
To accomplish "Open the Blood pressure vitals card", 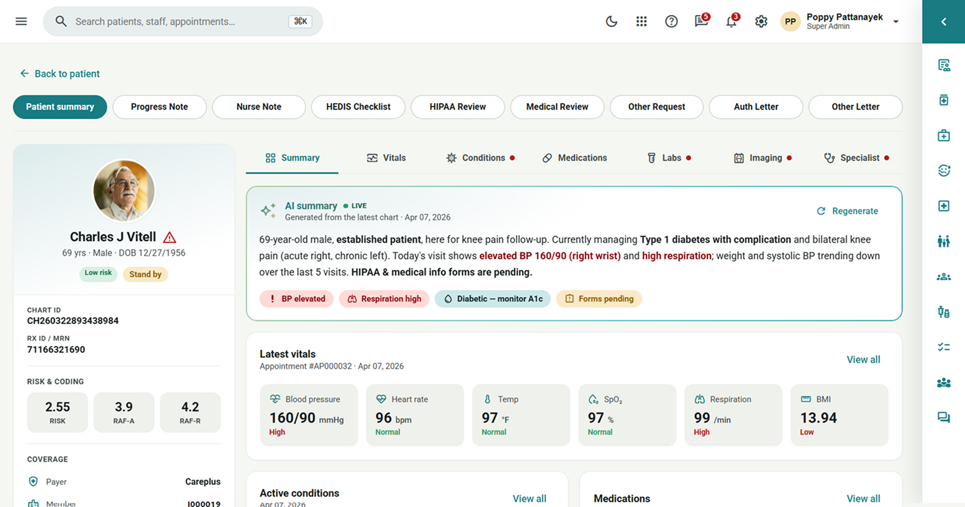I will coord(309,415).
